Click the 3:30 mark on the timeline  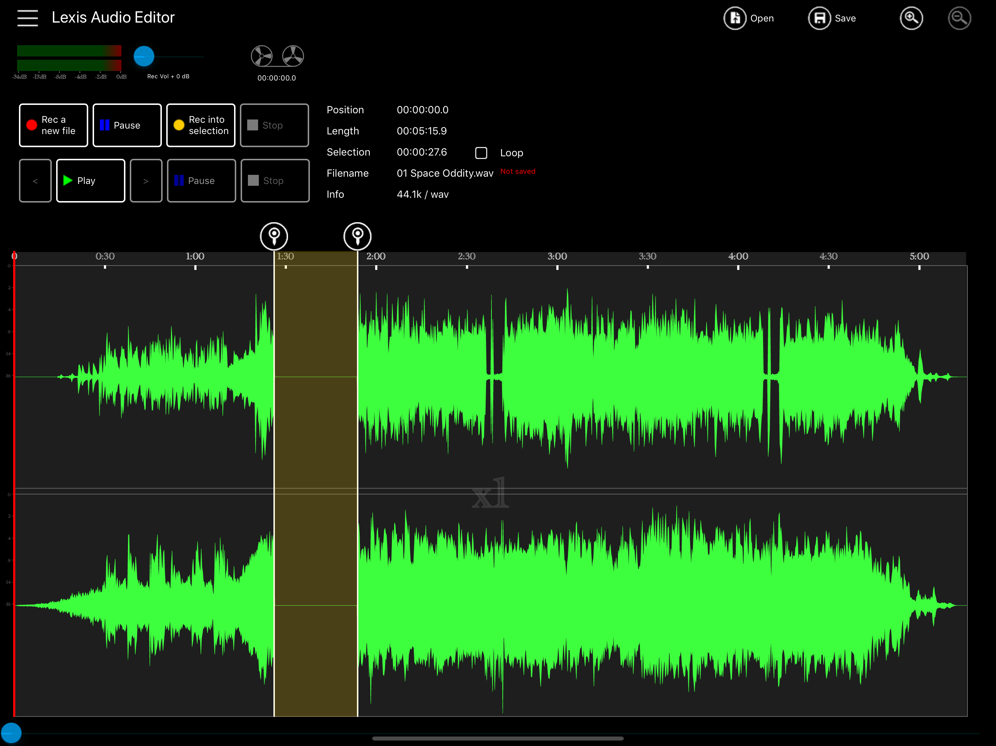(x=647, y=256)
